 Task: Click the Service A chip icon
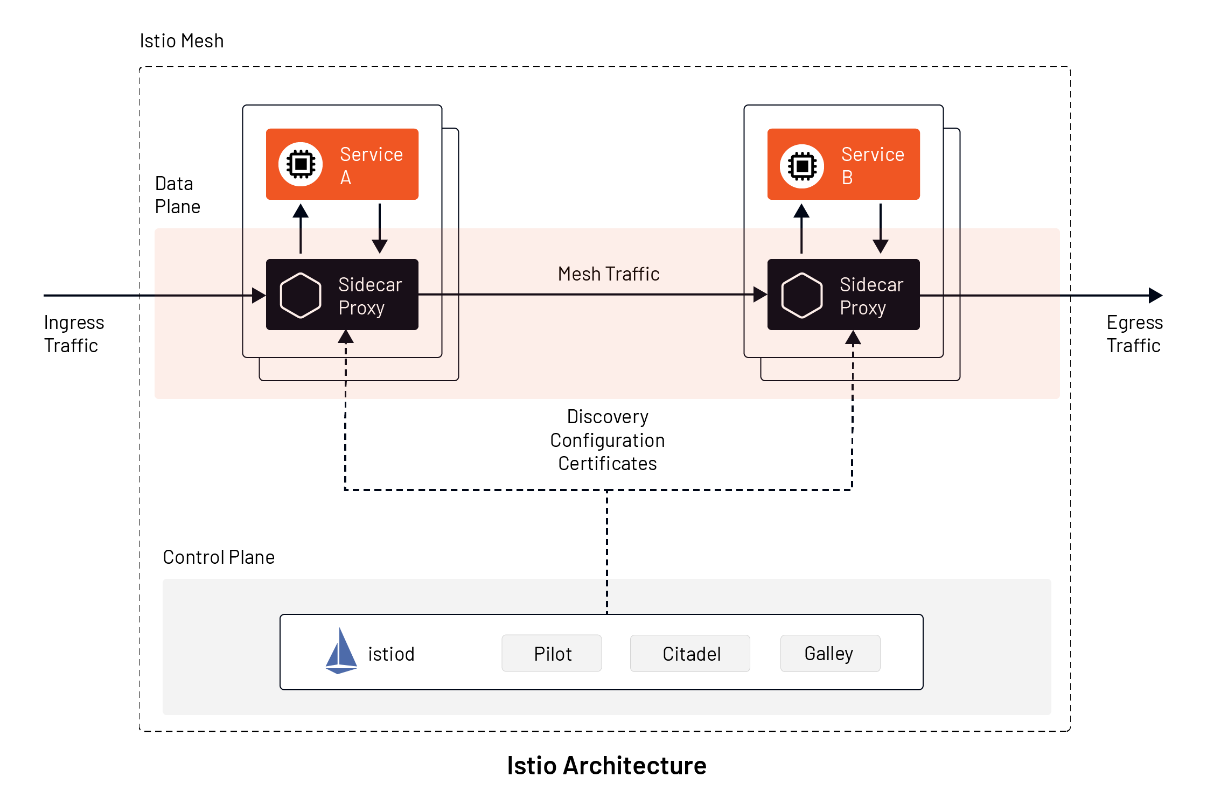(301, 164)
